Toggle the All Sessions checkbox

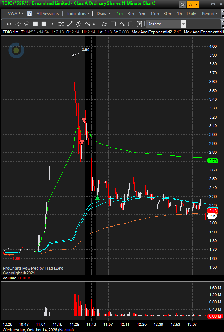(x=30, y=13)
